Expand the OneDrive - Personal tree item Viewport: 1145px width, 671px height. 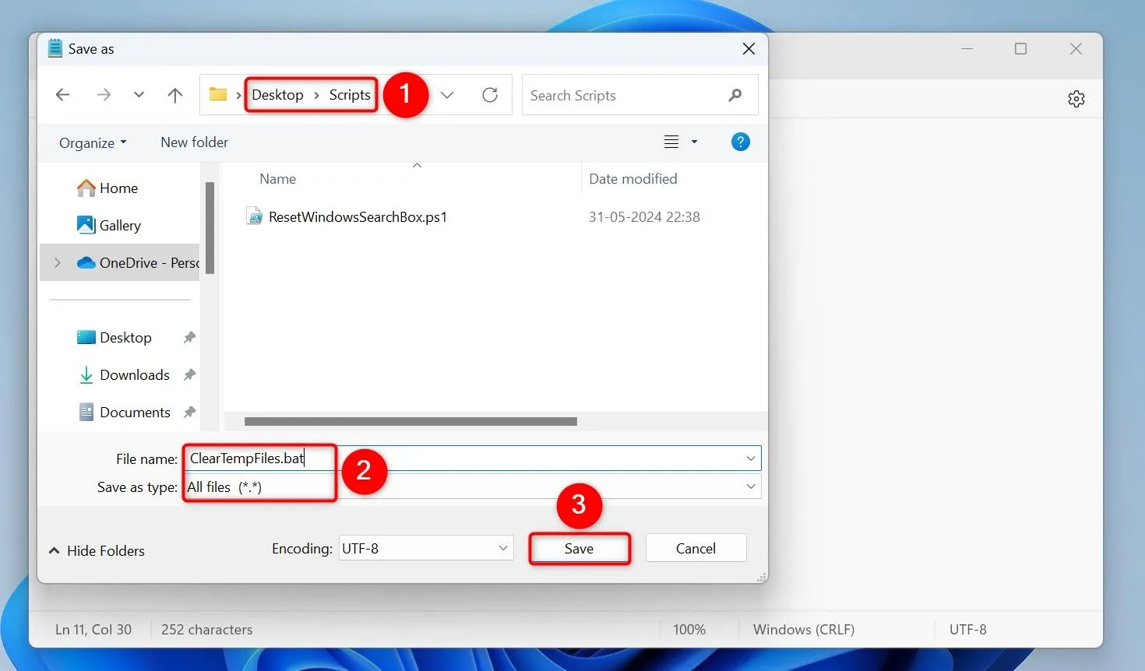57,262
